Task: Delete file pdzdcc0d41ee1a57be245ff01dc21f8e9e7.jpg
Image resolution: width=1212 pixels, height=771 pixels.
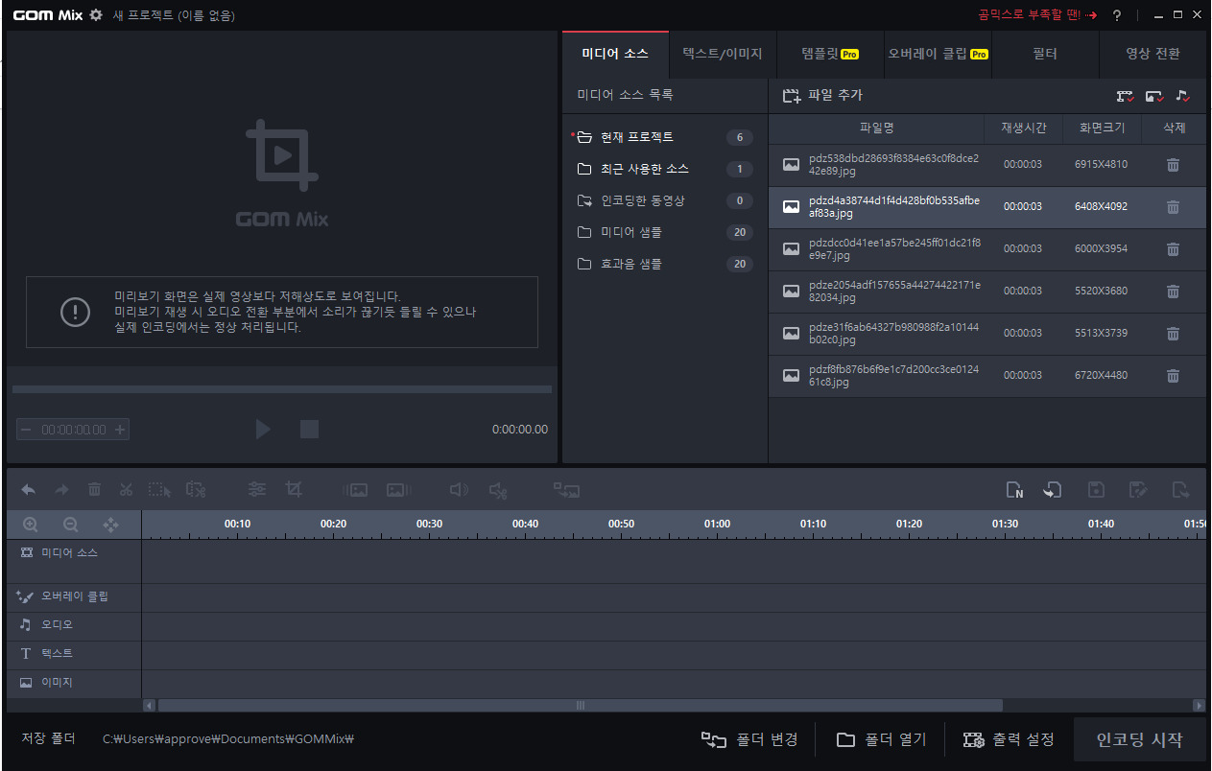Action: [x=1173, y=249]
